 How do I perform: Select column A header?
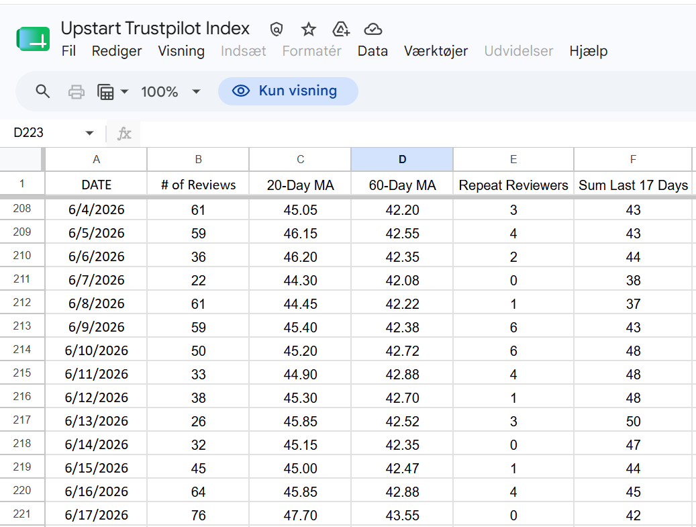(97, 159)
